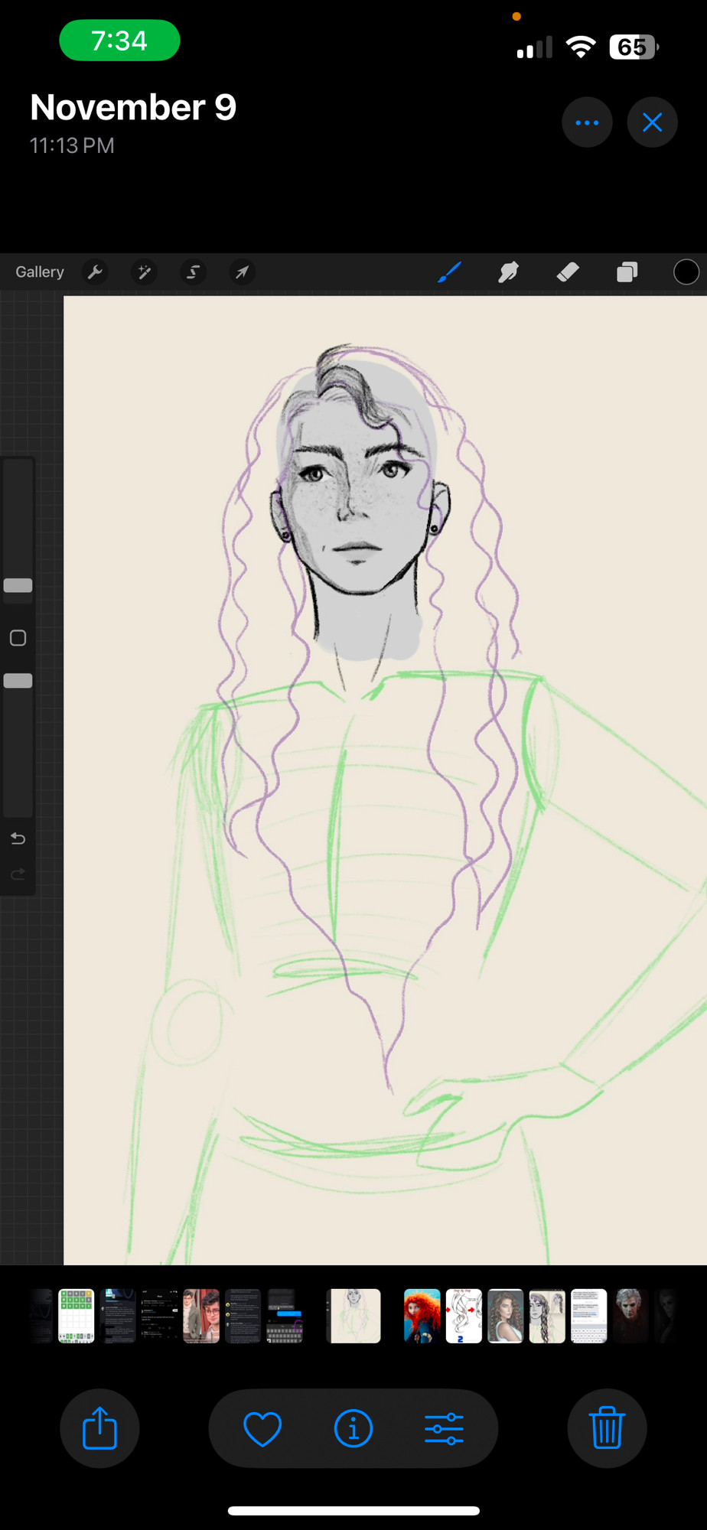Open the braided hair sketch thumbnail
The height and width of the screenshot is (1530, 707).
547,1316
